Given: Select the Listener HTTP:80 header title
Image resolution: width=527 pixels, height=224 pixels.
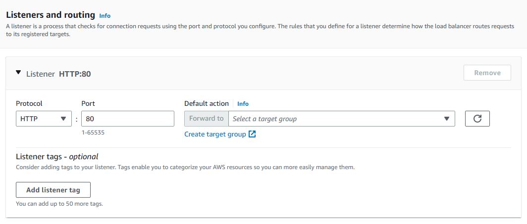Looking at the screenshot, I should (58, 74).
